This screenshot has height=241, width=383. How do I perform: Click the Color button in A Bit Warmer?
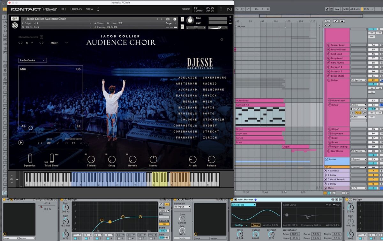click(x=255, y=225)
